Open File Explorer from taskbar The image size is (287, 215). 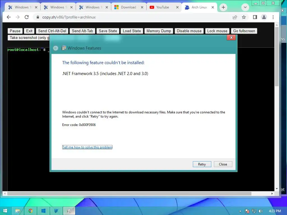pyautogui.click(x=18, y=211)
